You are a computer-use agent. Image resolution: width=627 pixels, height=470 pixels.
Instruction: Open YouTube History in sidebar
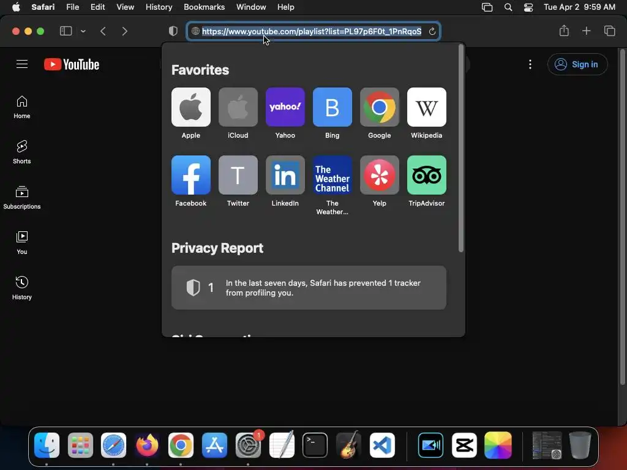(x=22, y=288)
